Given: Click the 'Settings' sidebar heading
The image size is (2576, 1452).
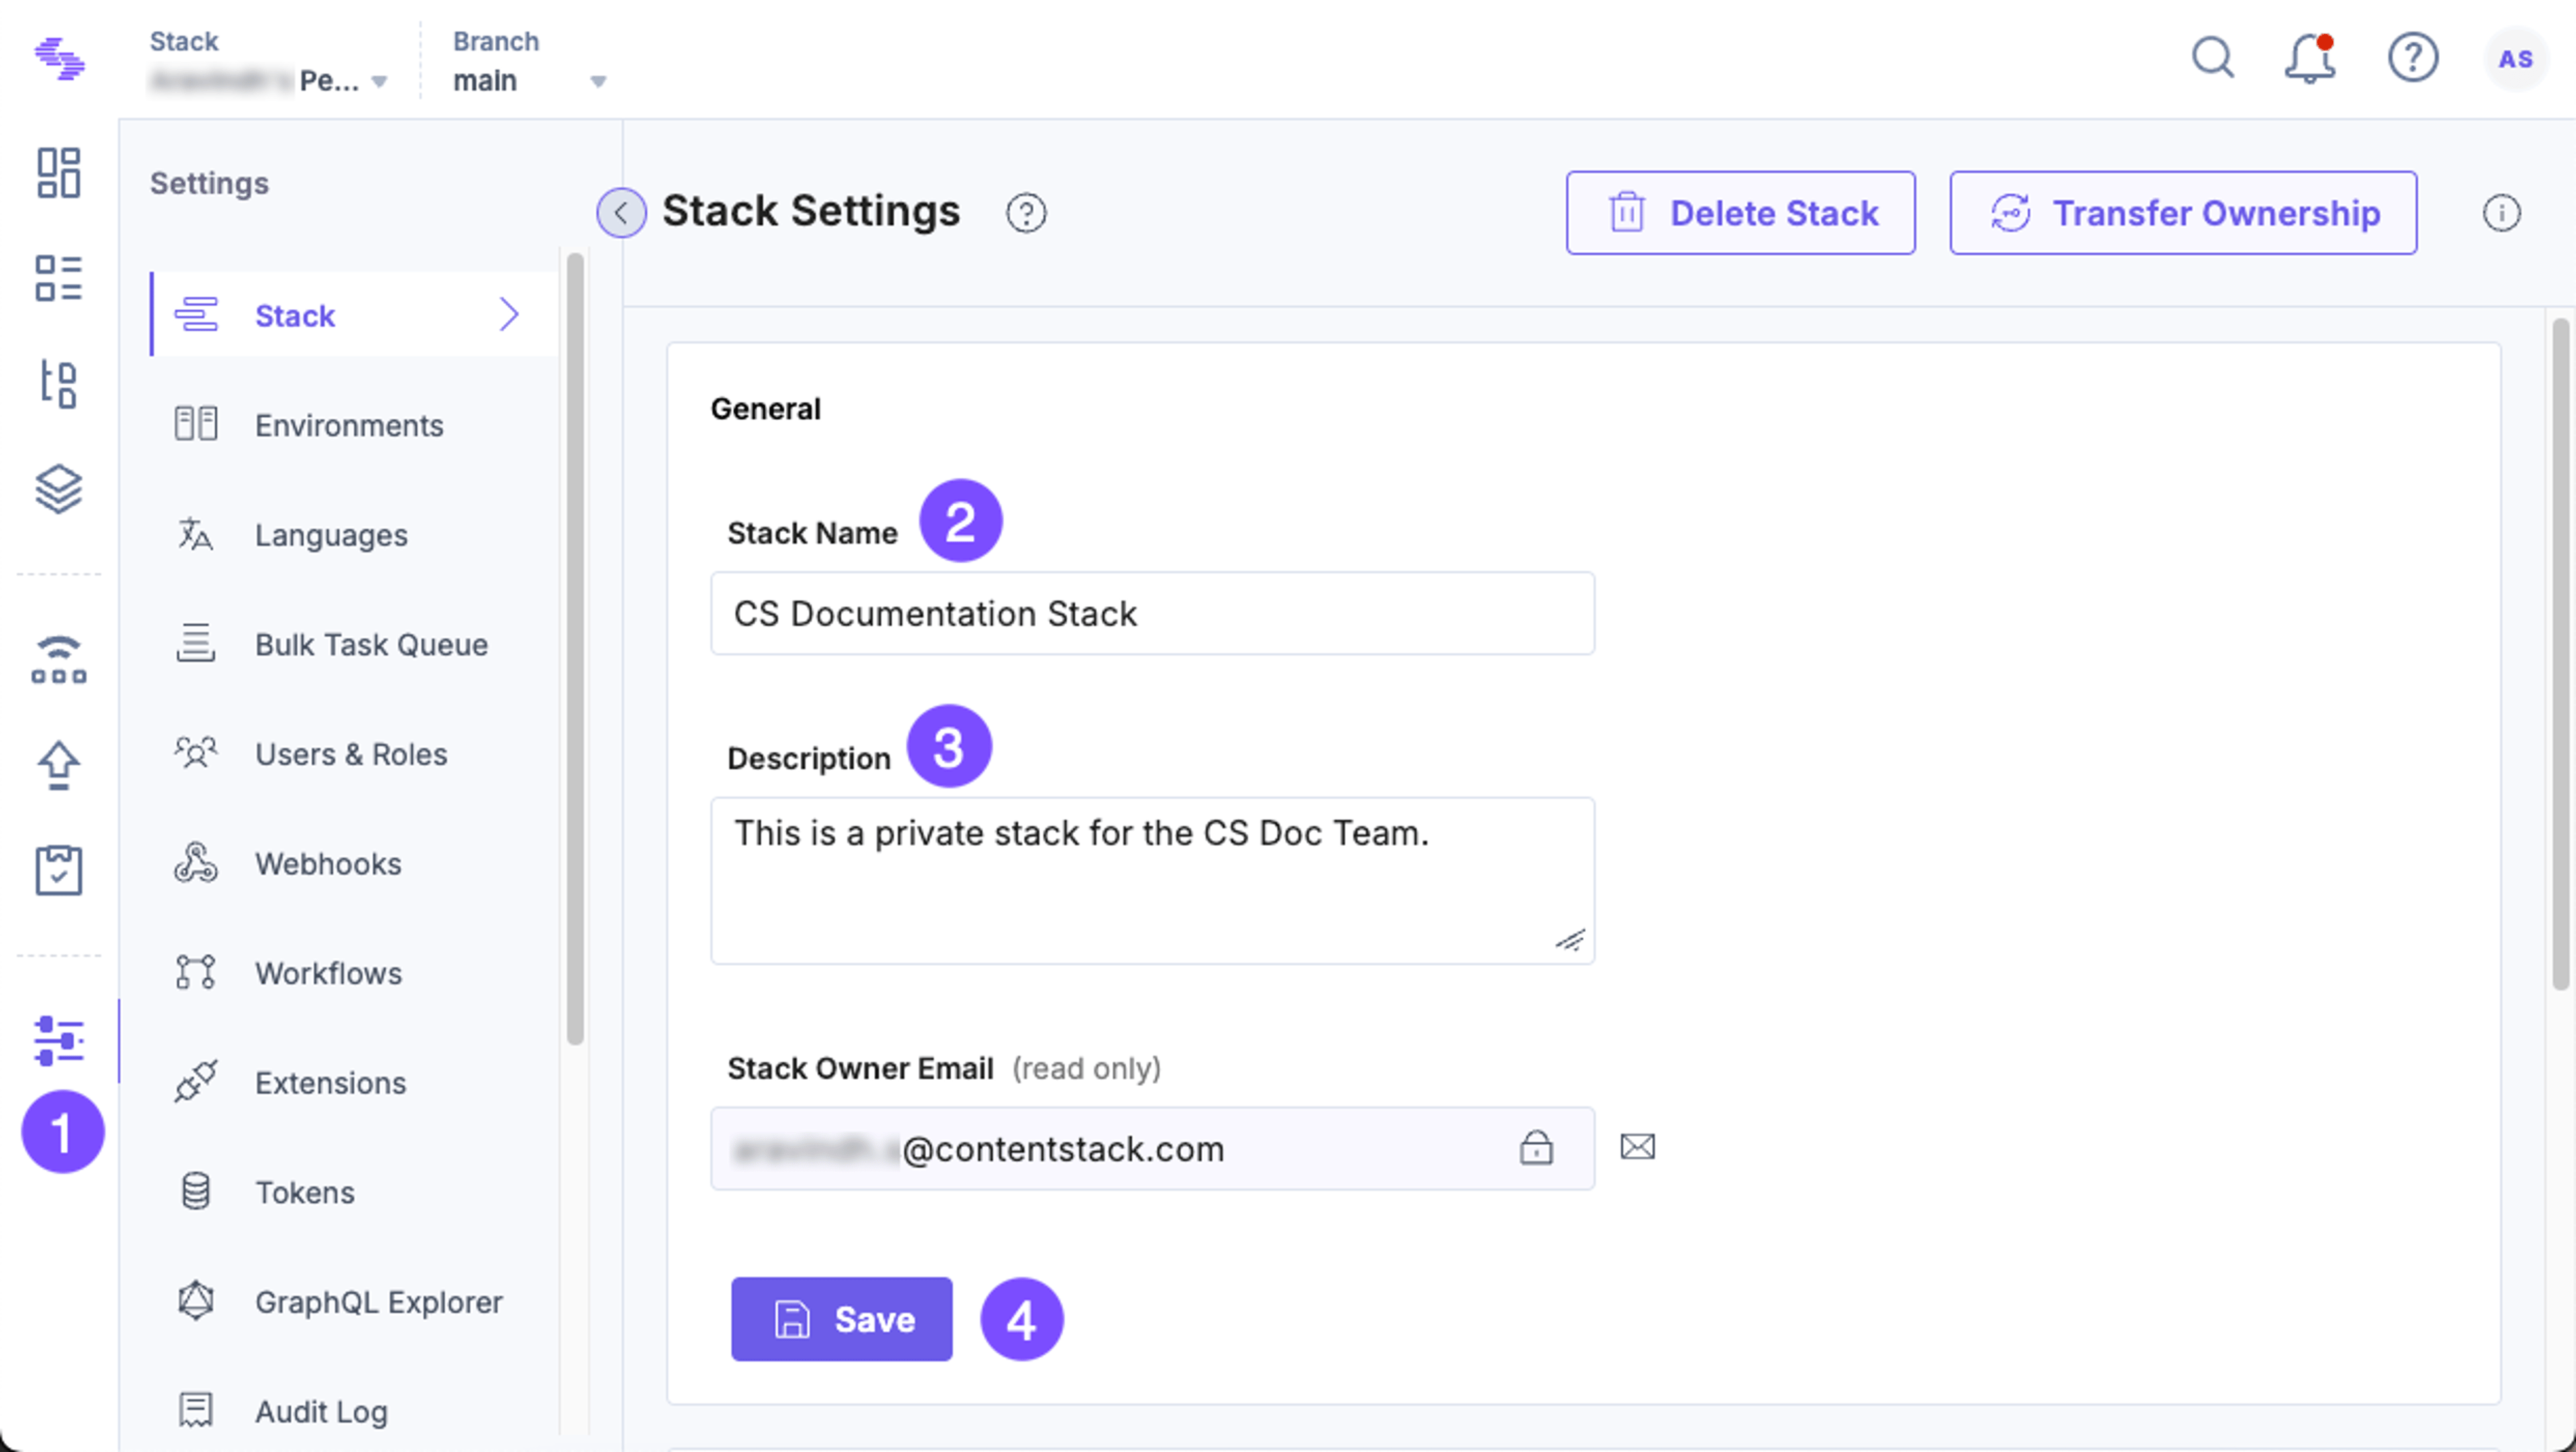Looking at the screenshot, I should click(209, 184).
